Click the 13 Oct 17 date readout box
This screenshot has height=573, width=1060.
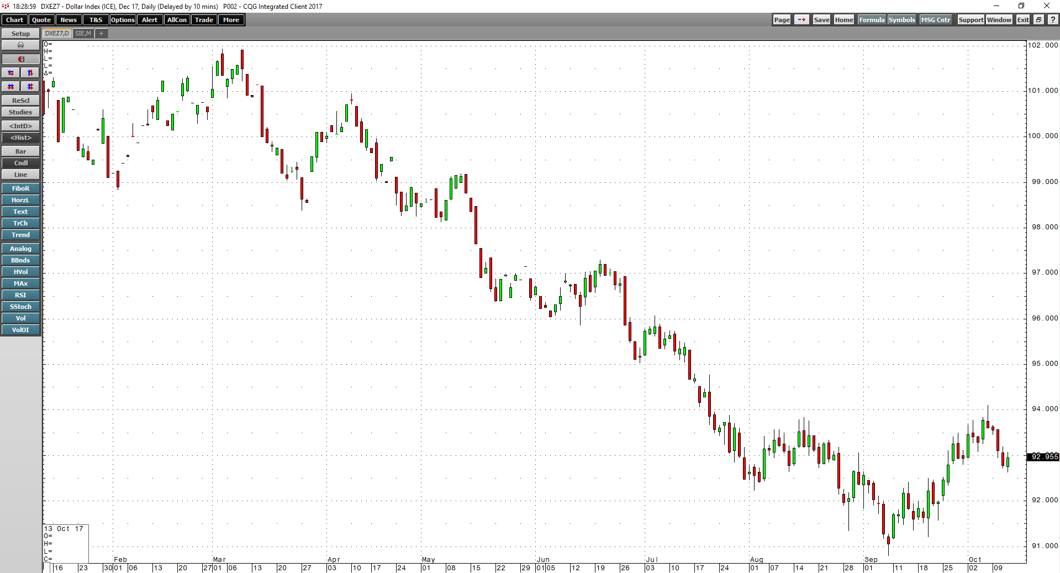tap(66, 544)
